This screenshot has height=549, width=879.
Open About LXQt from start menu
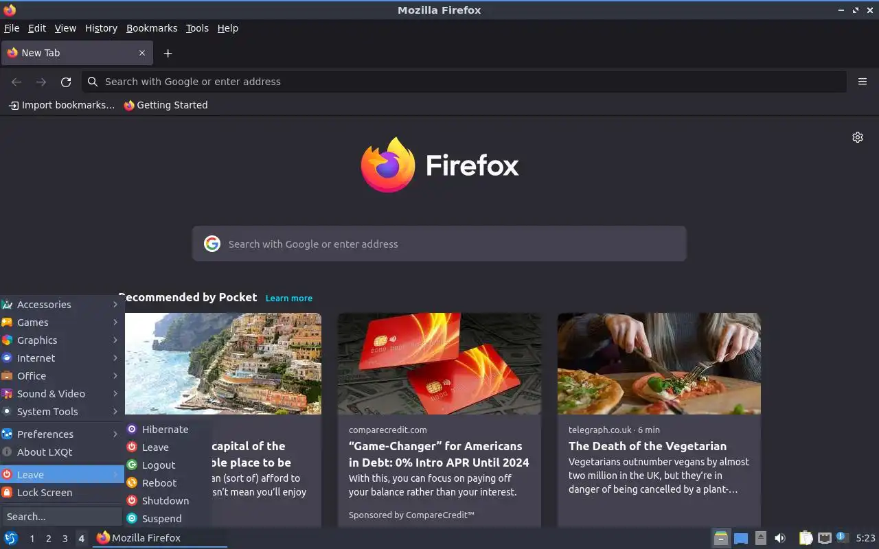(x=62, y=452)
